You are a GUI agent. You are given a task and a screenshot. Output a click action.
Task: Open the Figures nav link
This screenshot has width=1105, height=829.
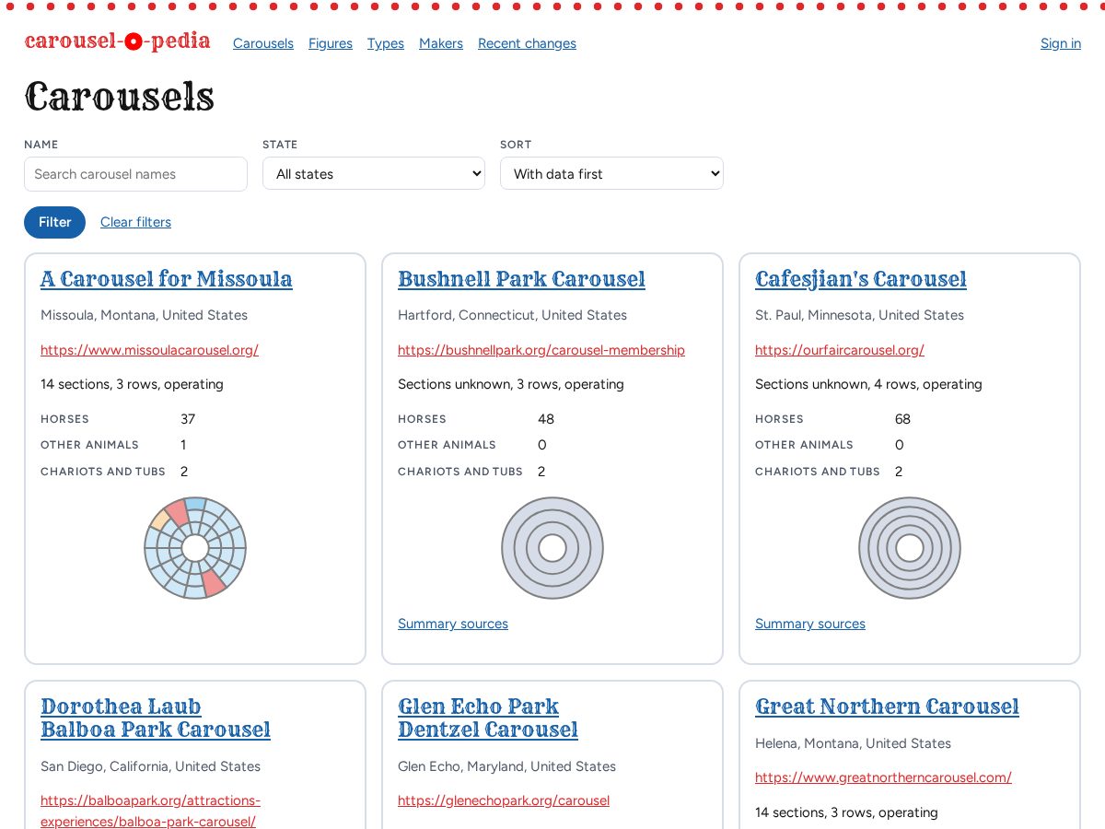click(331, 43)
